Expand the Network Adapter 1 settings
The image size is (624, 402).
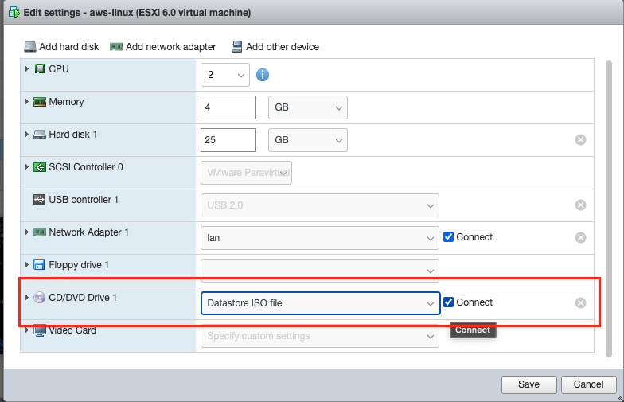[x=27, y=232]
